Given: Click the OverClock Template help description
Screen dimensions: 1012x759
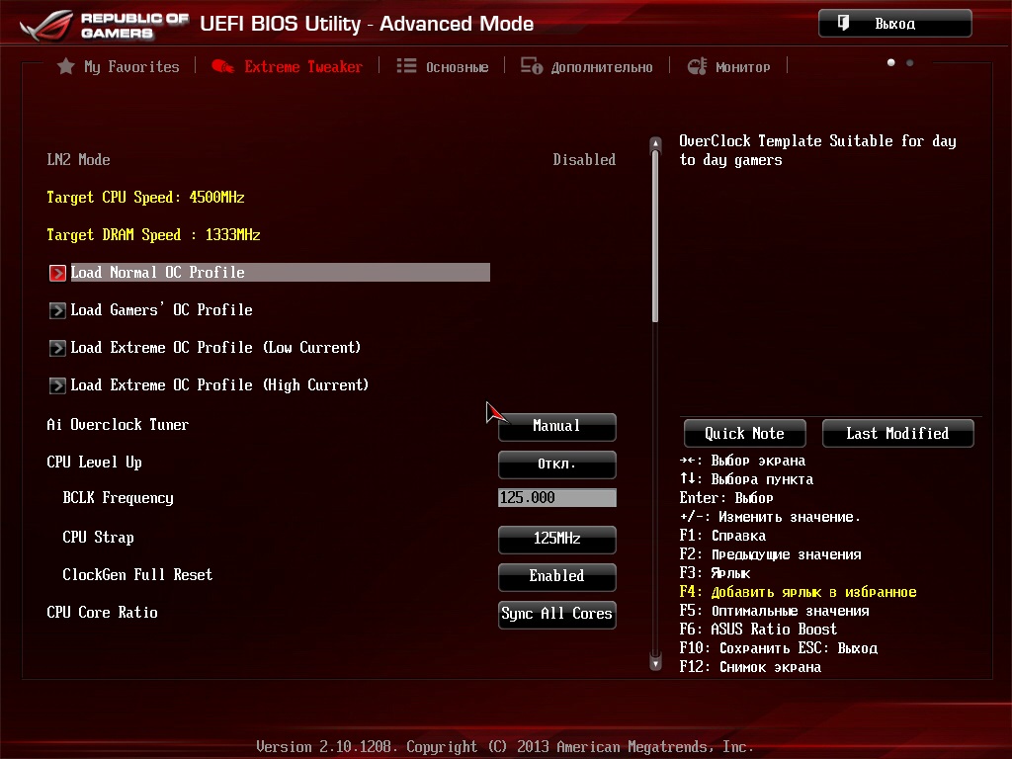Looking at the screenshot, I should coord(817,150).
